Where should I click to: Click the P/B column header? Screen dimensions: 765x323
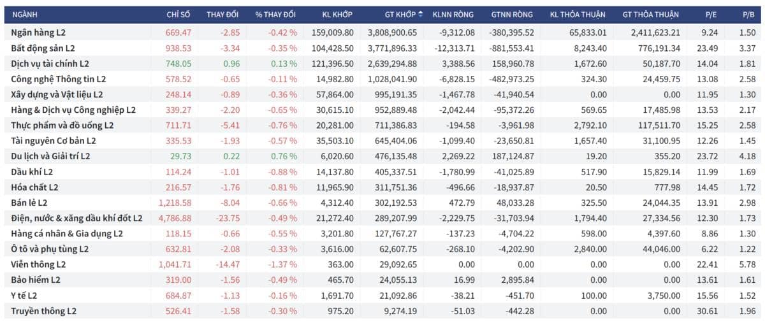point(748,14)
